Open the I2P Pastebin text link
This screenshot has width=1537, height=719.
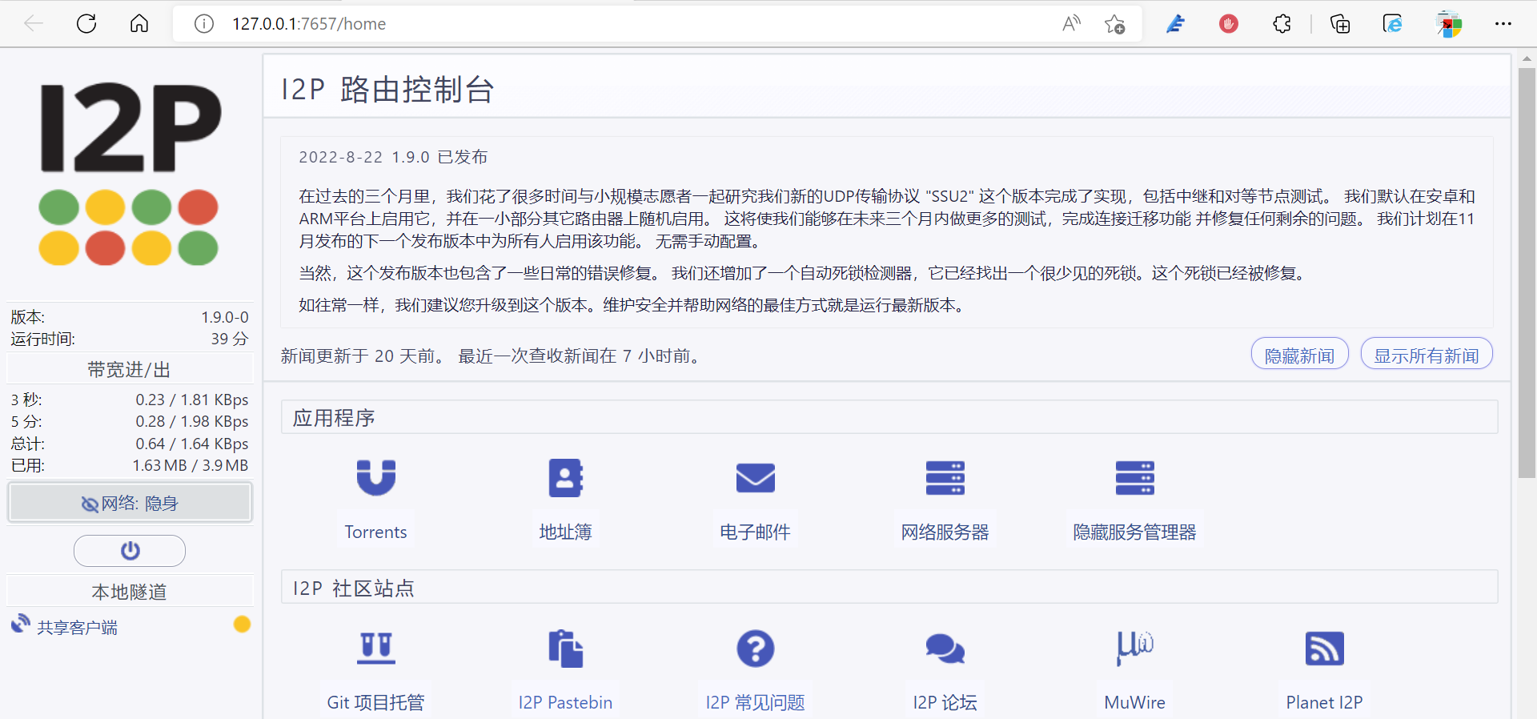click(x=565, y=702)
